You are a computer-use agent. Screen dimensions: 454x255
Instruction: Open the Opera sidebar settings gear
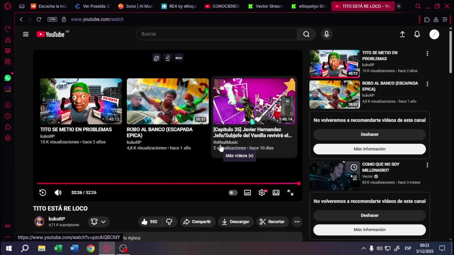[8, 138]
